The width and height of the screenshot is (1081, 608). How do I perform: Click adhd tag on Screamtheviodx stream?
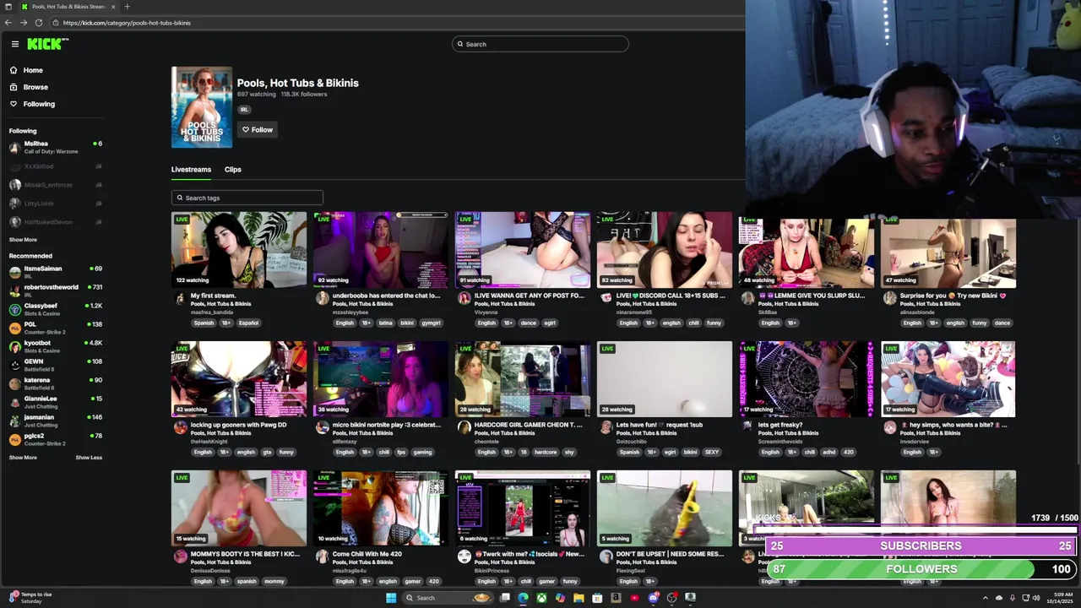[x=829, y=452]
